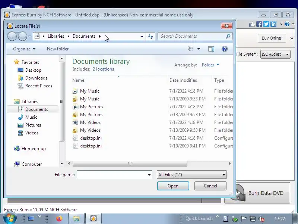Click the Open button
This screenshot has height=224, width=298.
click(x=173, y=186)
